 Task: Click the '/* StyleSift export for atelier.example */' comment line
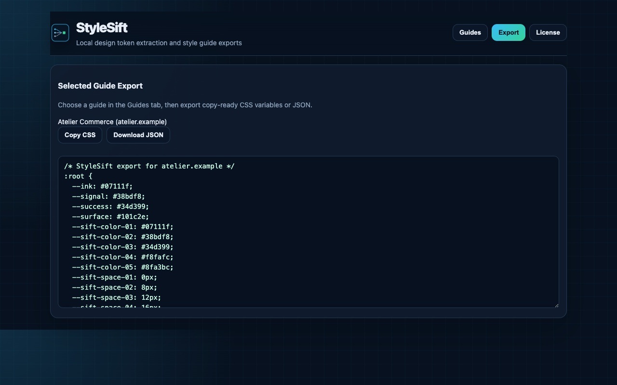tap(149, 166)
